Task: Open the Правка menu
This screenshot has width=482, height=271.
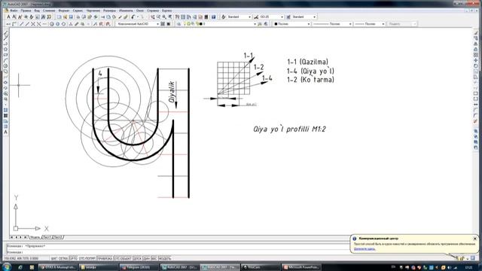Action: 26,11
